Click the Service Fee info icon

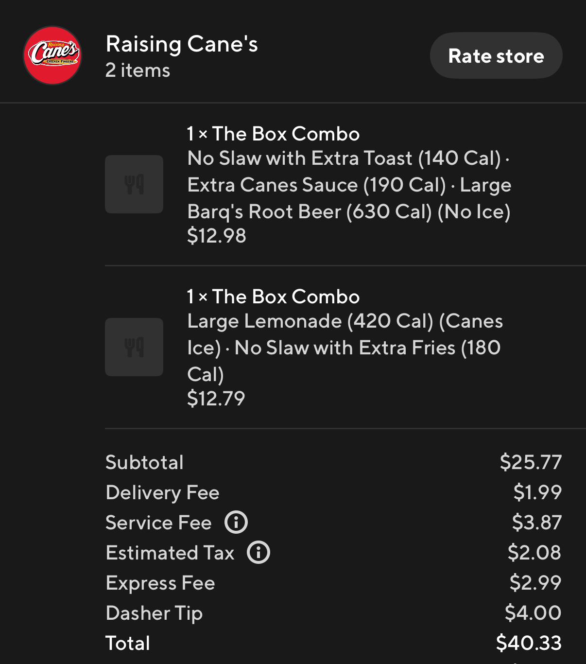point(236,523)
